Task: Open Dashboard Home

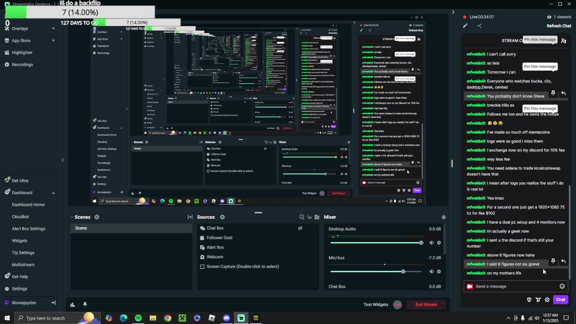Action: pyautogui.click(x=28, y=204)
